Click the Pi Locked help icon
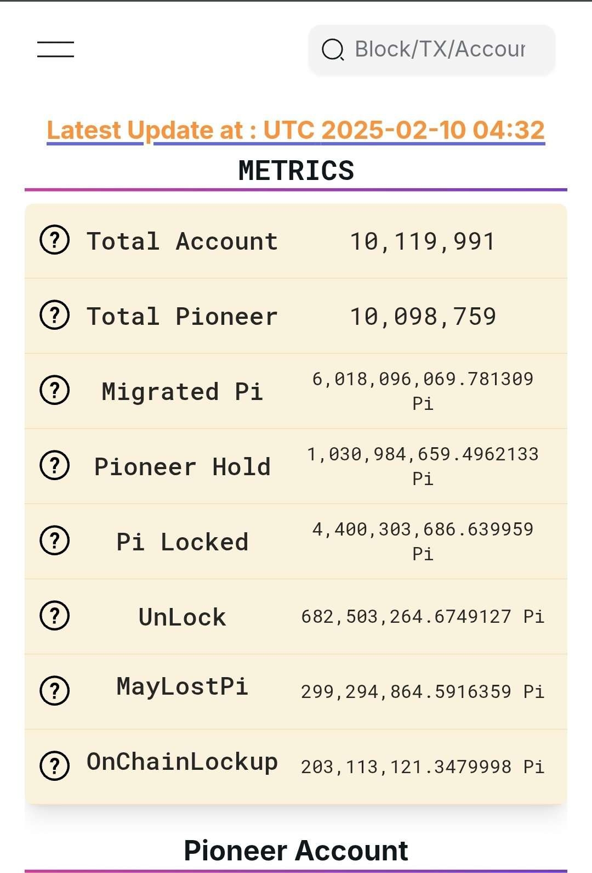 pos(55,541)
